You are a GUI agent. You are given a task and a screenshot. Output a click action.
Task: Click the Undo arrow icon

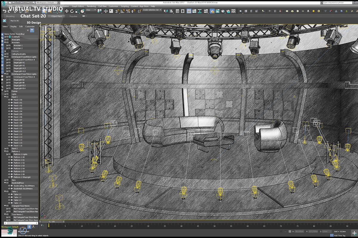pyautogui.click(x=4, y=11)
